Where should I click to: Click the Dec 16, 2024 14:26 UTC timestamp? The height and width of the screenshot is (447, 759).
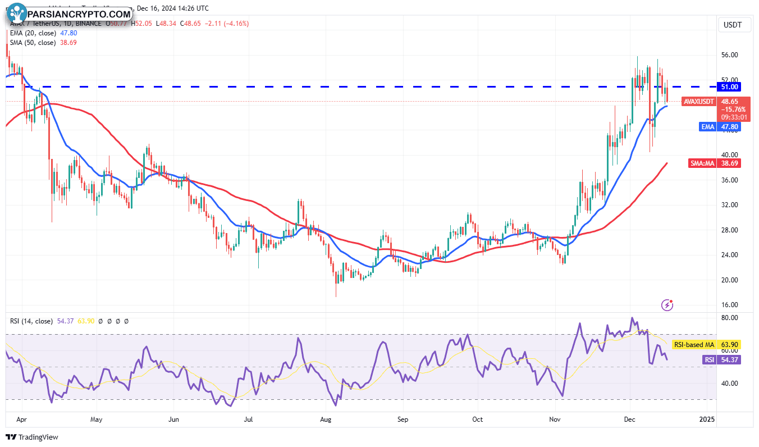pyautogui.click(x=173, y=8)
